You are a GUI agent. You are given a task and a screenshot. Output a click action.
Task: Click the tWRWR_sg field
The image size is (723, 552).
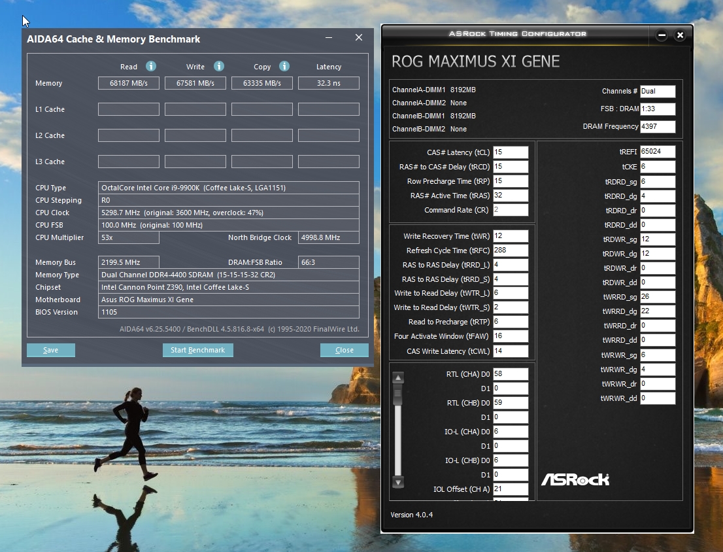pyautogui.click(x=658, y=354)
